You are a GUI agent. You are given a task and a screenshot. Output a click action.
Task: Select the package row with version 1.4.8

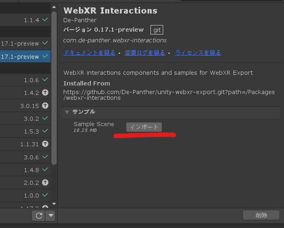(x=25, y=170)
